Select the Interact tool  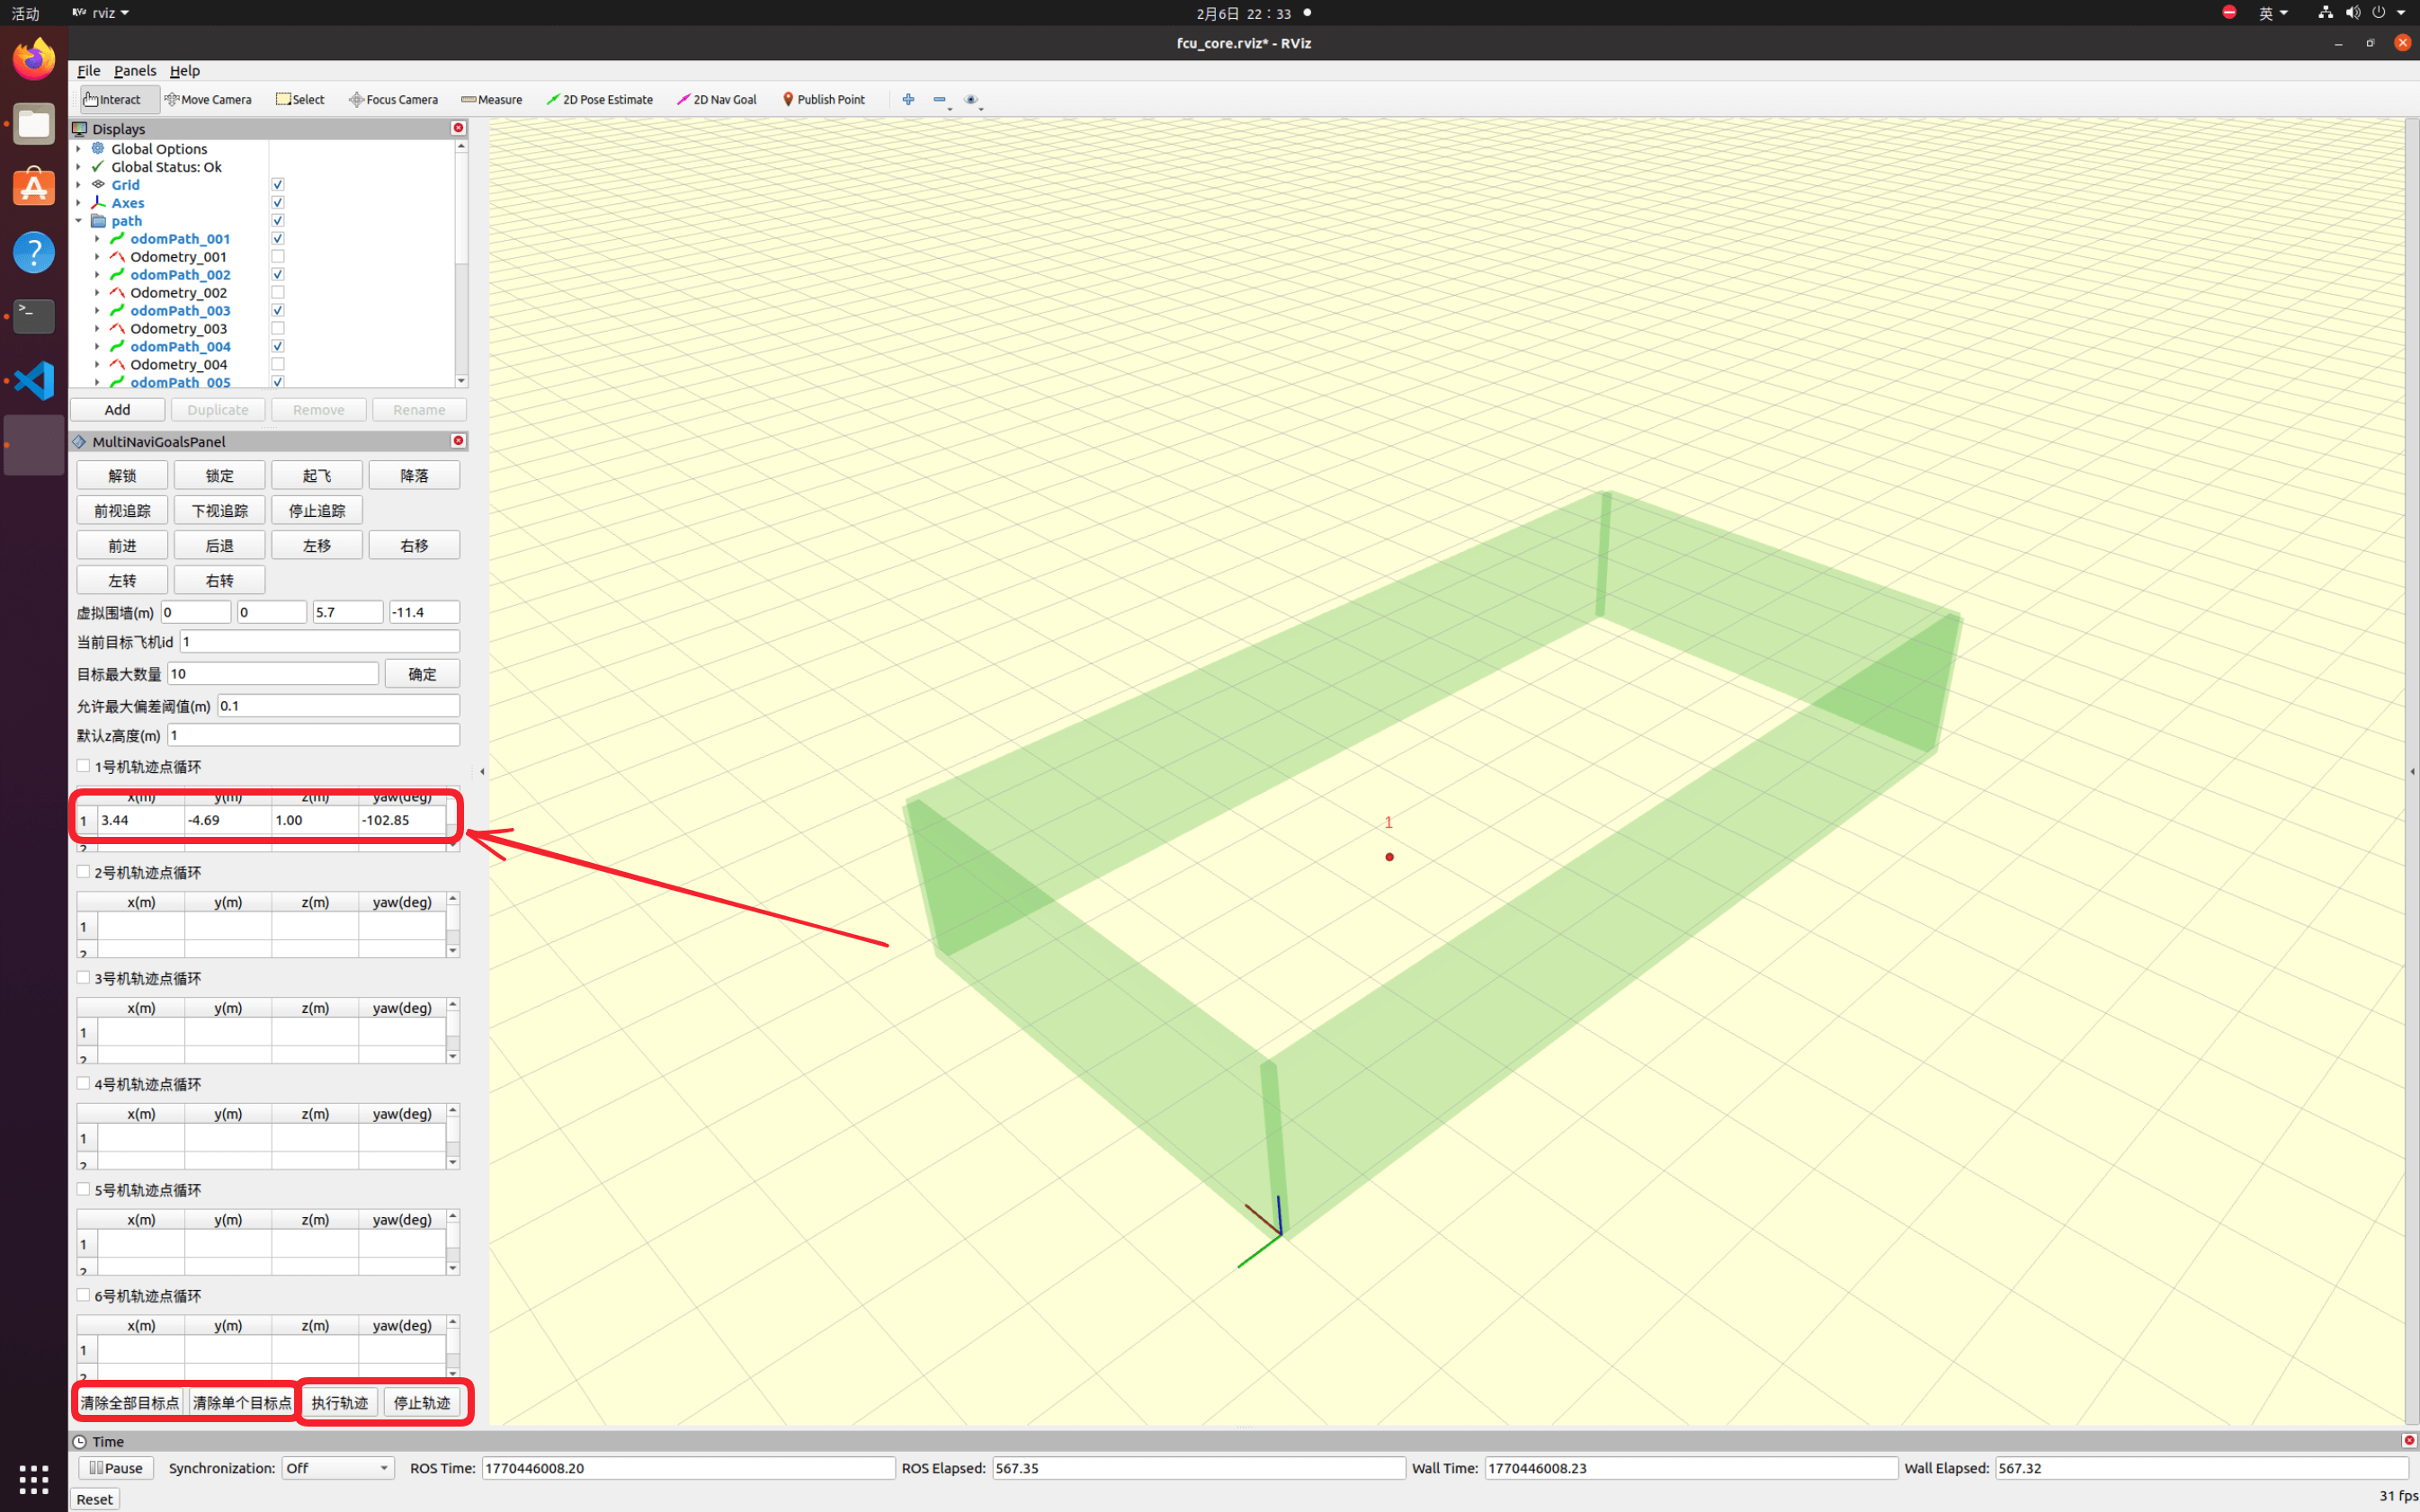118,99
